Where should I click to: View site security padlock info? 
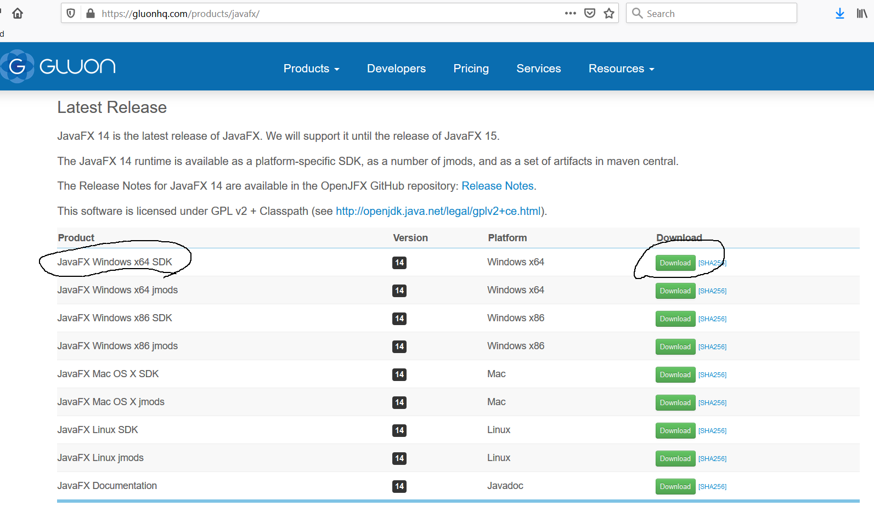point(91,13)
